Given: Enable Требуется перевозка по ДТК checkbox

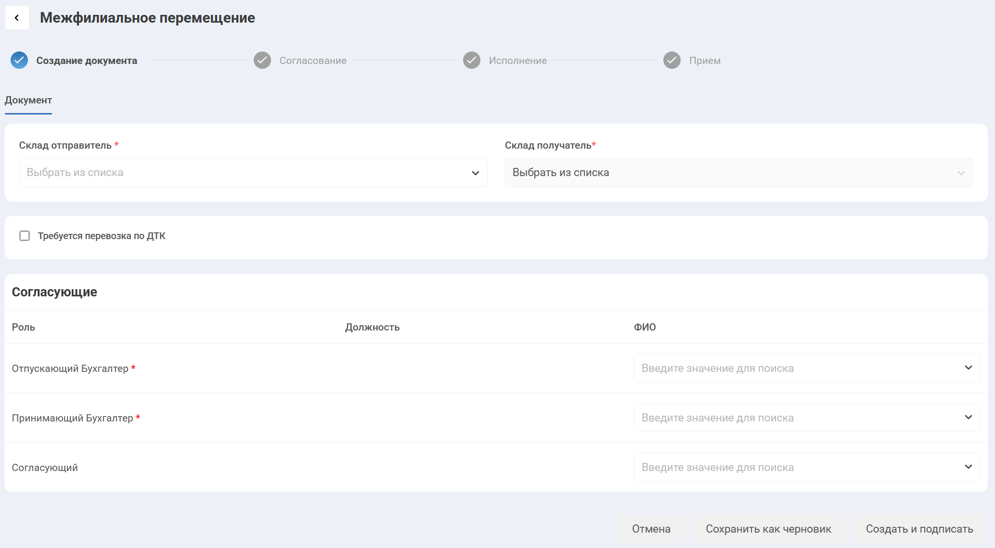Looking at the screenshot, I should tap(25, 236).
